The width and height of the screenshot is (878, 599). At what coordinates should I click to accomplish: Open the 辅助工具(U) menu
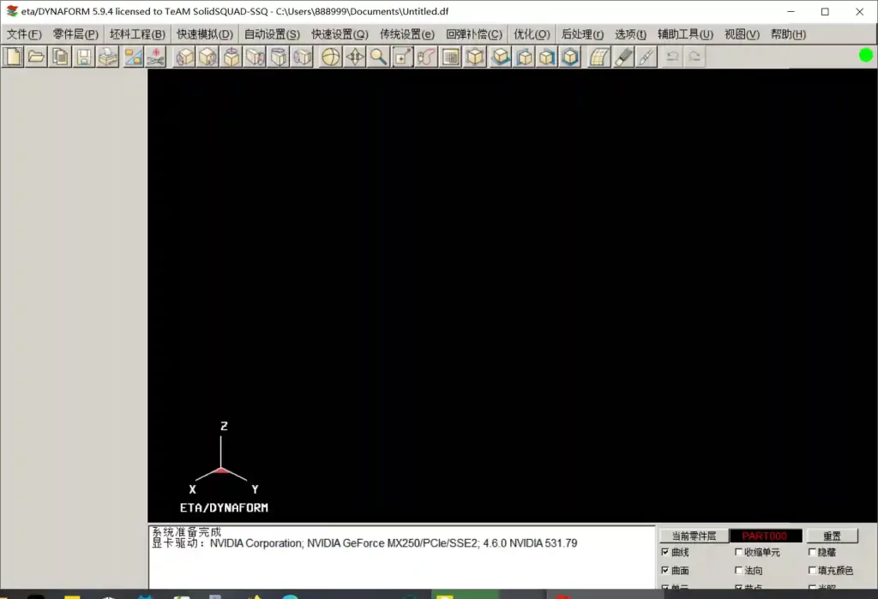pyautogui.click(x=685, y=34)
